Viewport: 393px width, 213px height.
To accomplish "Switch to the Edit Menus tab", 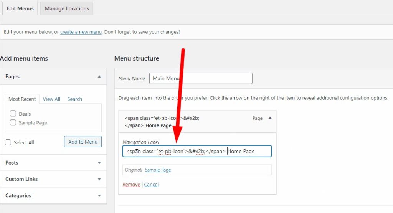I will pos(20,8).
